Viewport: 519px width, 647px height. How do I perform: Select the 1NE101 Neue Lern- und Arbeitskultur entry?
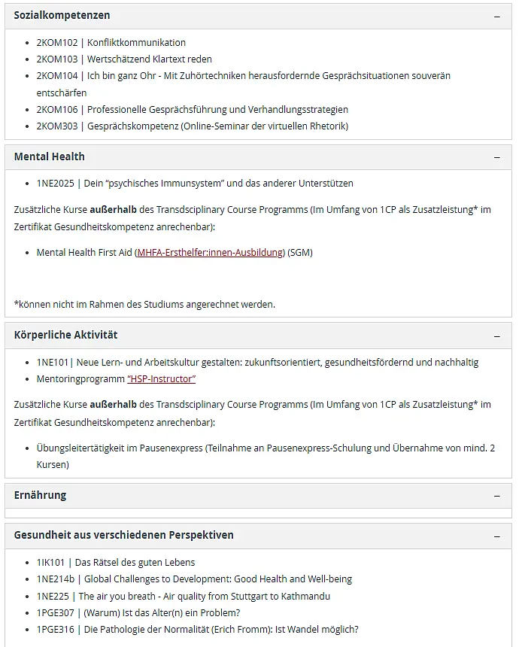257,363
